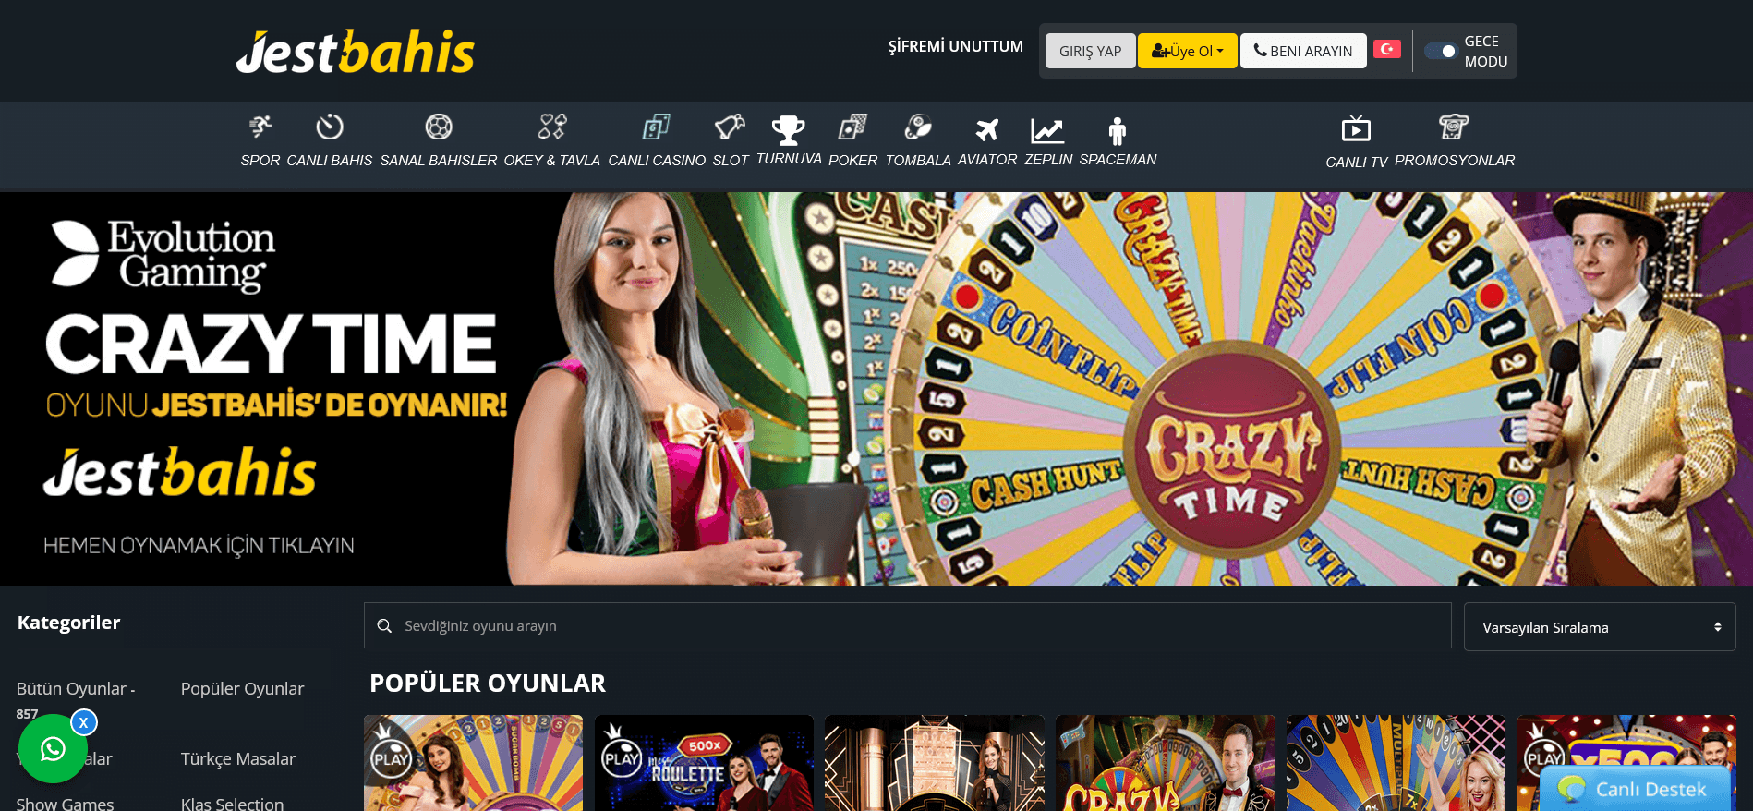This screenshot has width=1753, height=811.
Task: Open the art-deco style game thumbnail
Action: click(934, 763)
